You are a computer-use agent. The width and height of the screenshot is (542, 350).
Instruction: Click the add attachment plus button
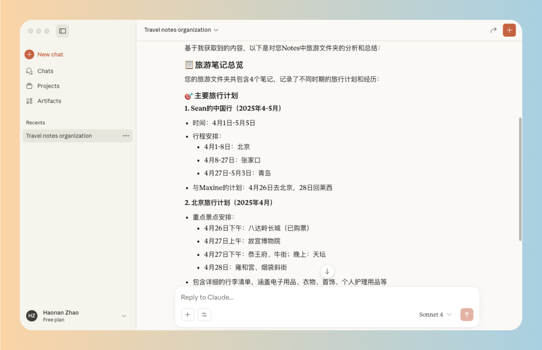coord(188,314)
